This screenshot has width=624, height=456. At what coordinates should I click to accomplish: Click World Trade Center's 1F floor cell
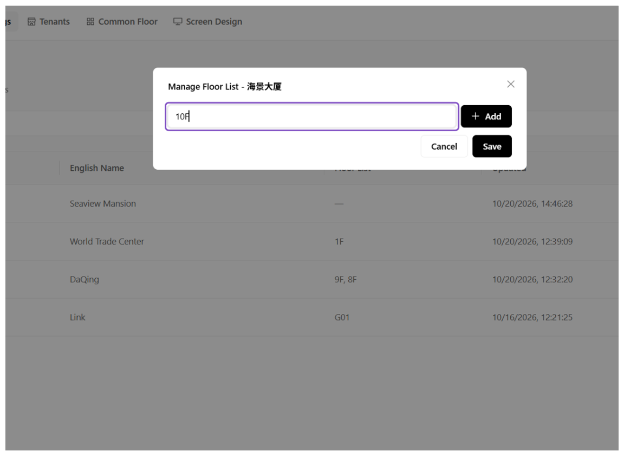(x=339, y=241)
